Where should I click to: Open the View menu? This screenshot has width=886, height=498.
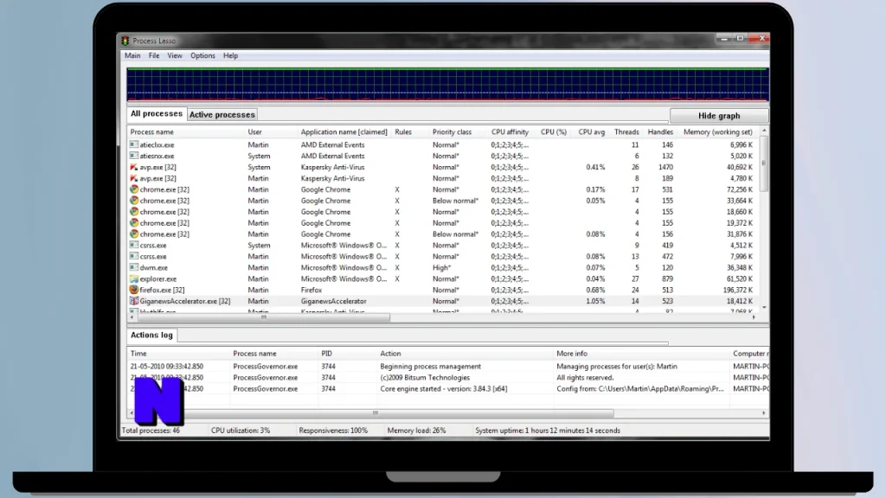175,56
